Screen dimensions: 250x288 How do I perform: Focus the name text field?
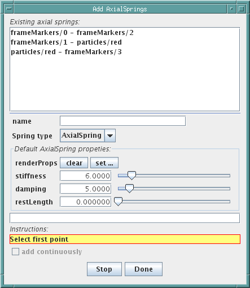click(122, 121)
